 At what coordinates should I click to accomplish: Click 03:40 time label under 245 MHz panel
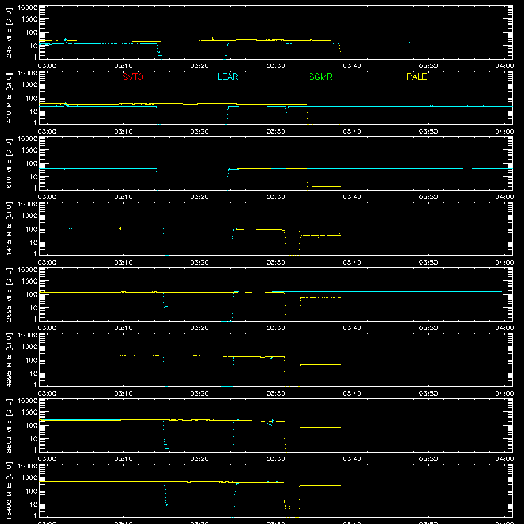352,66
